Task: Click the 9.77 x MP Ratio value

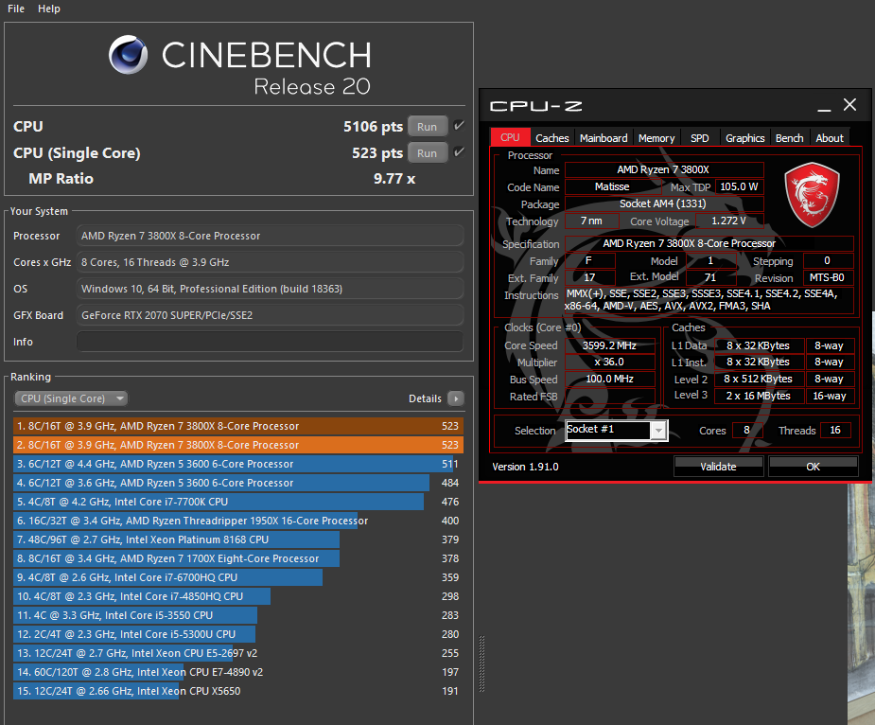Action: coord(394,179)
